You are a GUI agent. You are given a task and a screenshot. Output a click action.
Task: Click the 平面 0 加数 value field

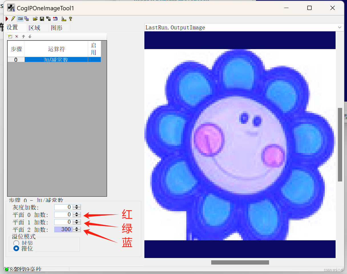(63, 215)
